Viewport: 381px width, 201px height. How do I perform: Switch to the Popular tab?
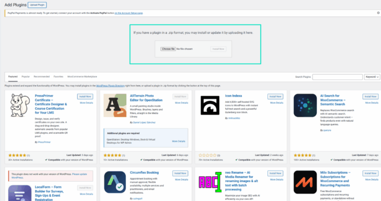[26, 77]
